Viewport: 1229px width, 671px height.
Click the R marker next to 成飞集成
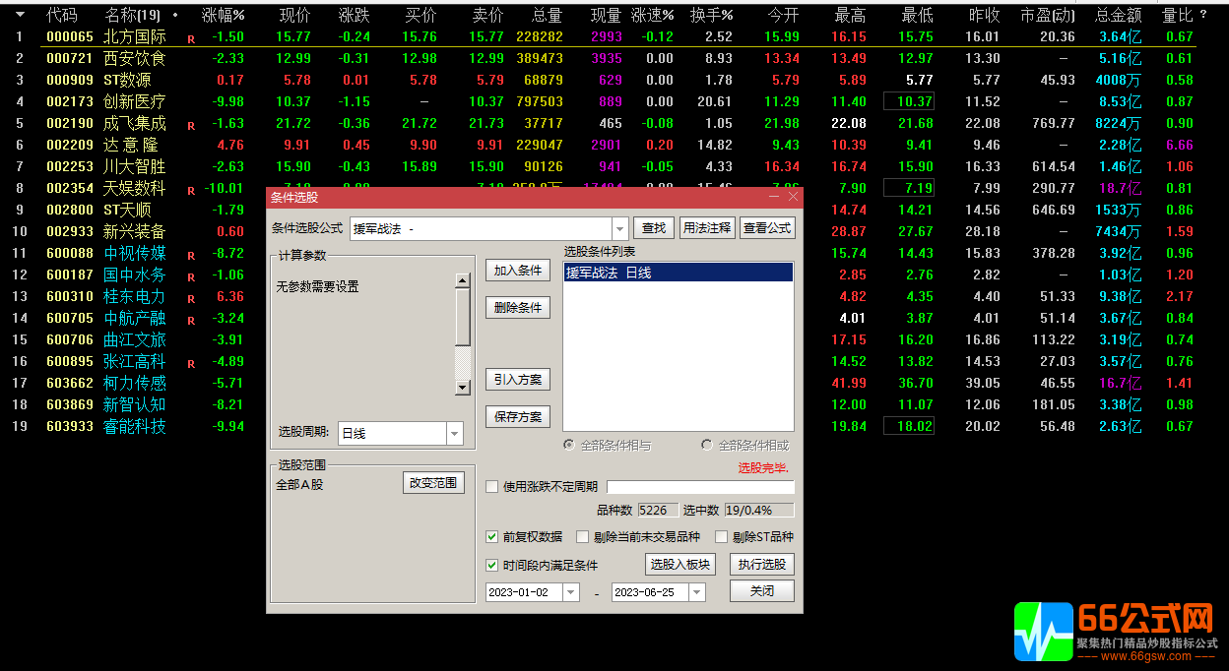point(191,126)
